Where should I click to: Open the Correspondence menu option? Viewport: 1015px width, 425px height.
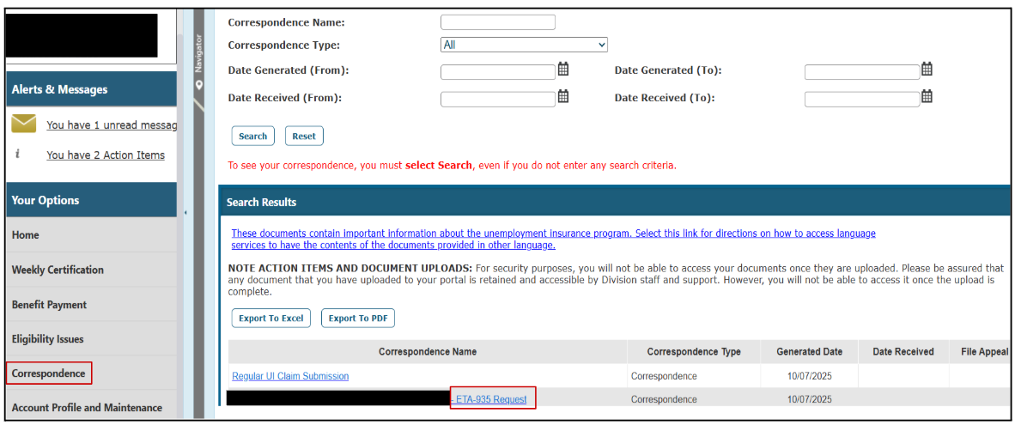tap(49, 373)
